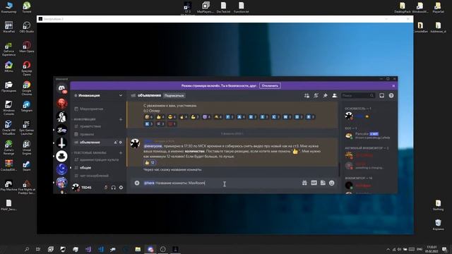Viewport: 452px width, 254px height.
Task: Open the Threads icon in channel header
Action: click(307, 96)
